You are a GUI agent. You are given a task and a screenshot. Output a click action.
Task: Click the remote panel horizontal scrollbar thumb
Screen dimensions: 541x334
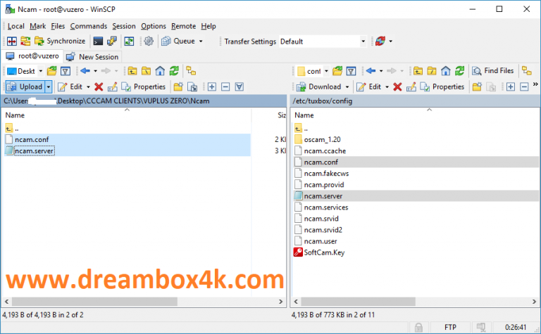tap(358, 302)
